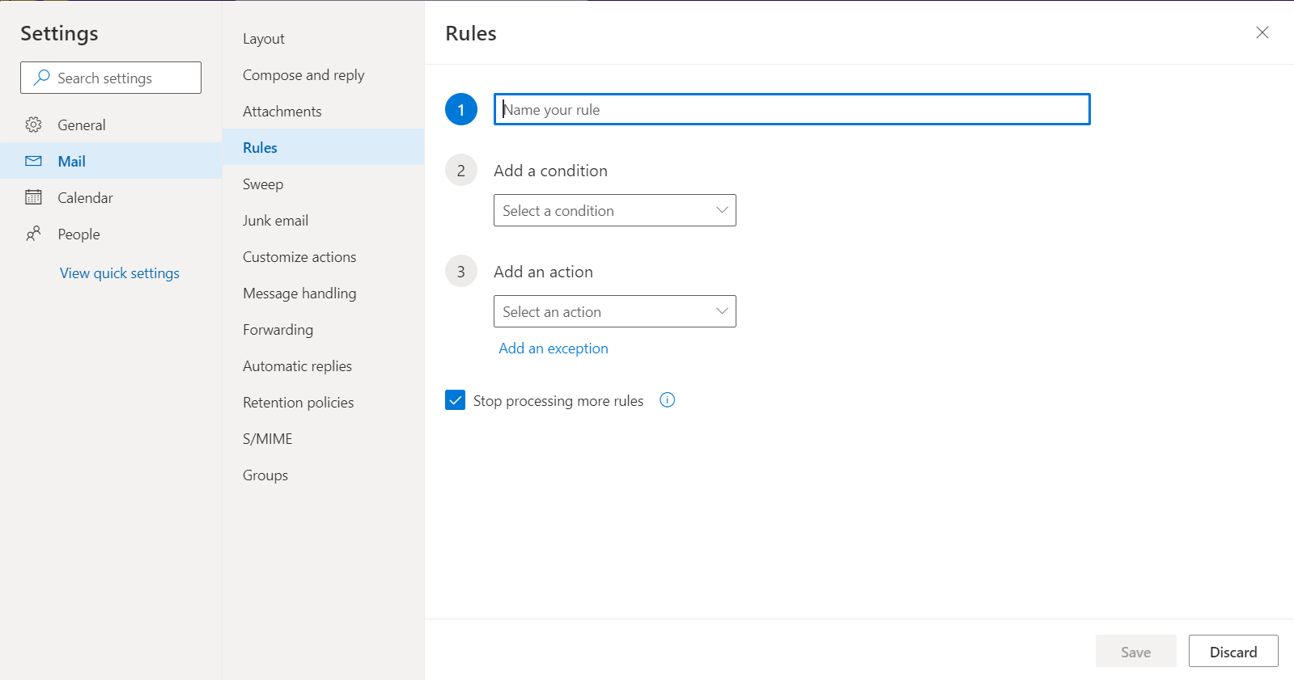
Task: Click the search magnifier icon in Settings
Action: (x=41, y=78)
